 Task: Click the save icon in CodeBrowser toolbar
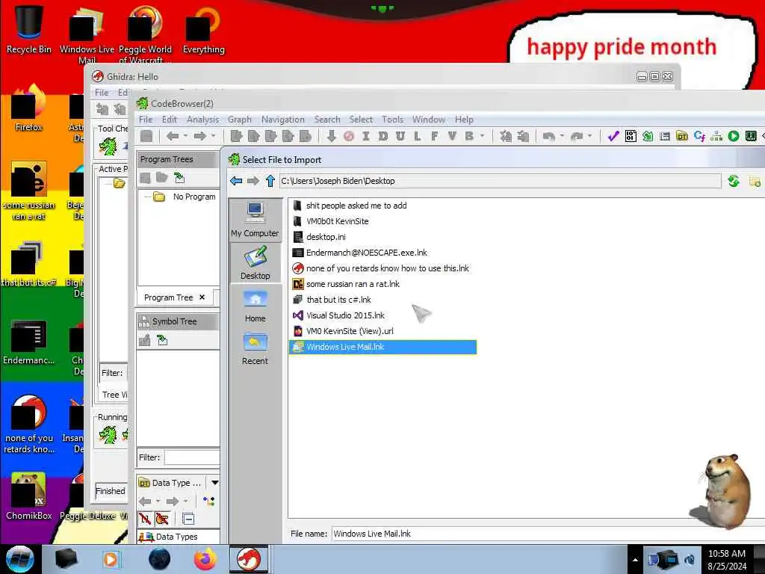146,136
